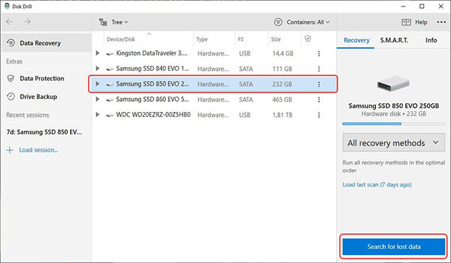
Task: Select the Samsung SSD 860 EVO 5... disk name
Action: (x=152, y=100)
